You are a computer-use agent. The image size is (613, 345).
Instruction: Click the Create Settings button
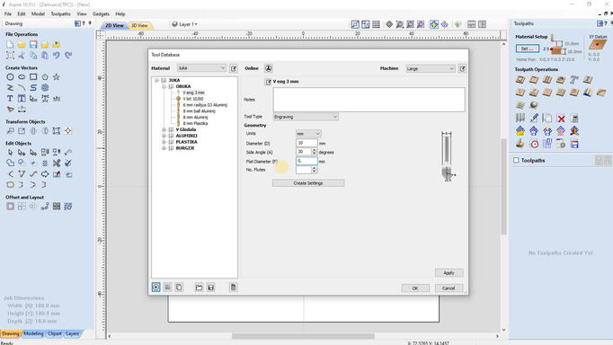tap(308, 183)
